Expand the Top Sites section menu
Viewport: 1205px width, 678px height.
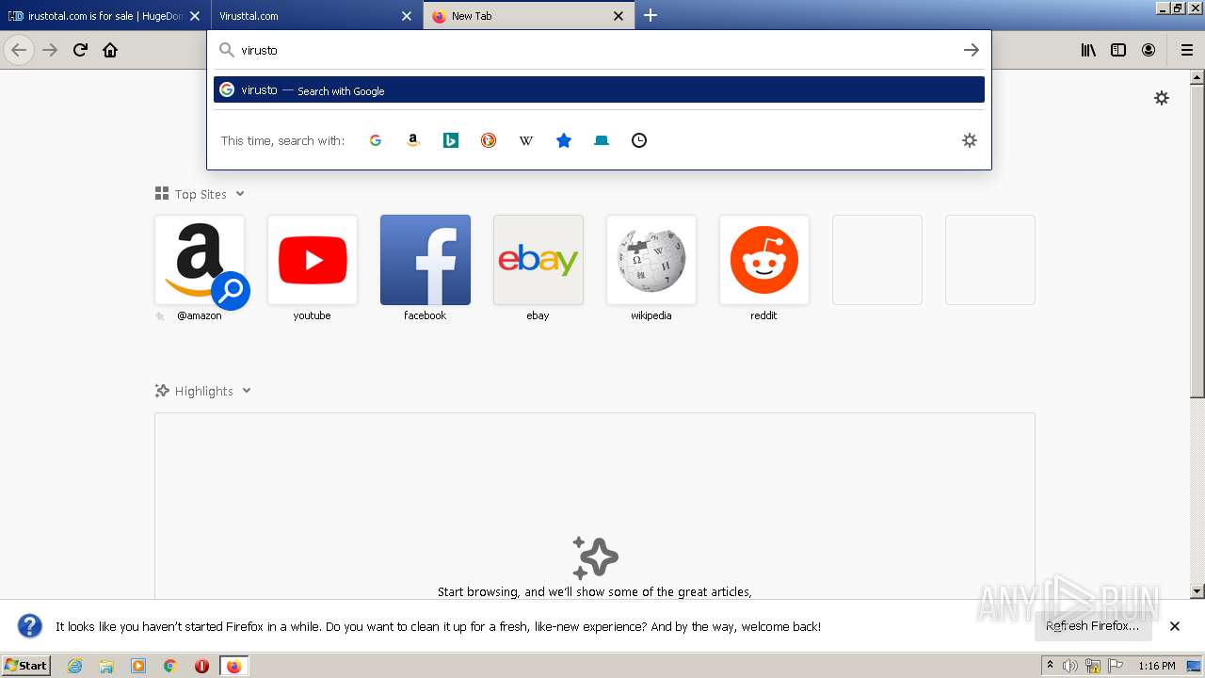240,194
